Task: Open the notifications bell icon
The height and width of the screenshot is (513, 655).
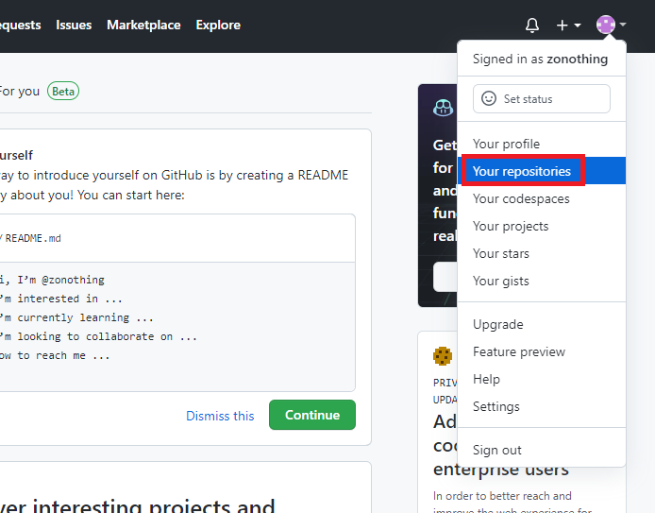Action: (531, 26)
